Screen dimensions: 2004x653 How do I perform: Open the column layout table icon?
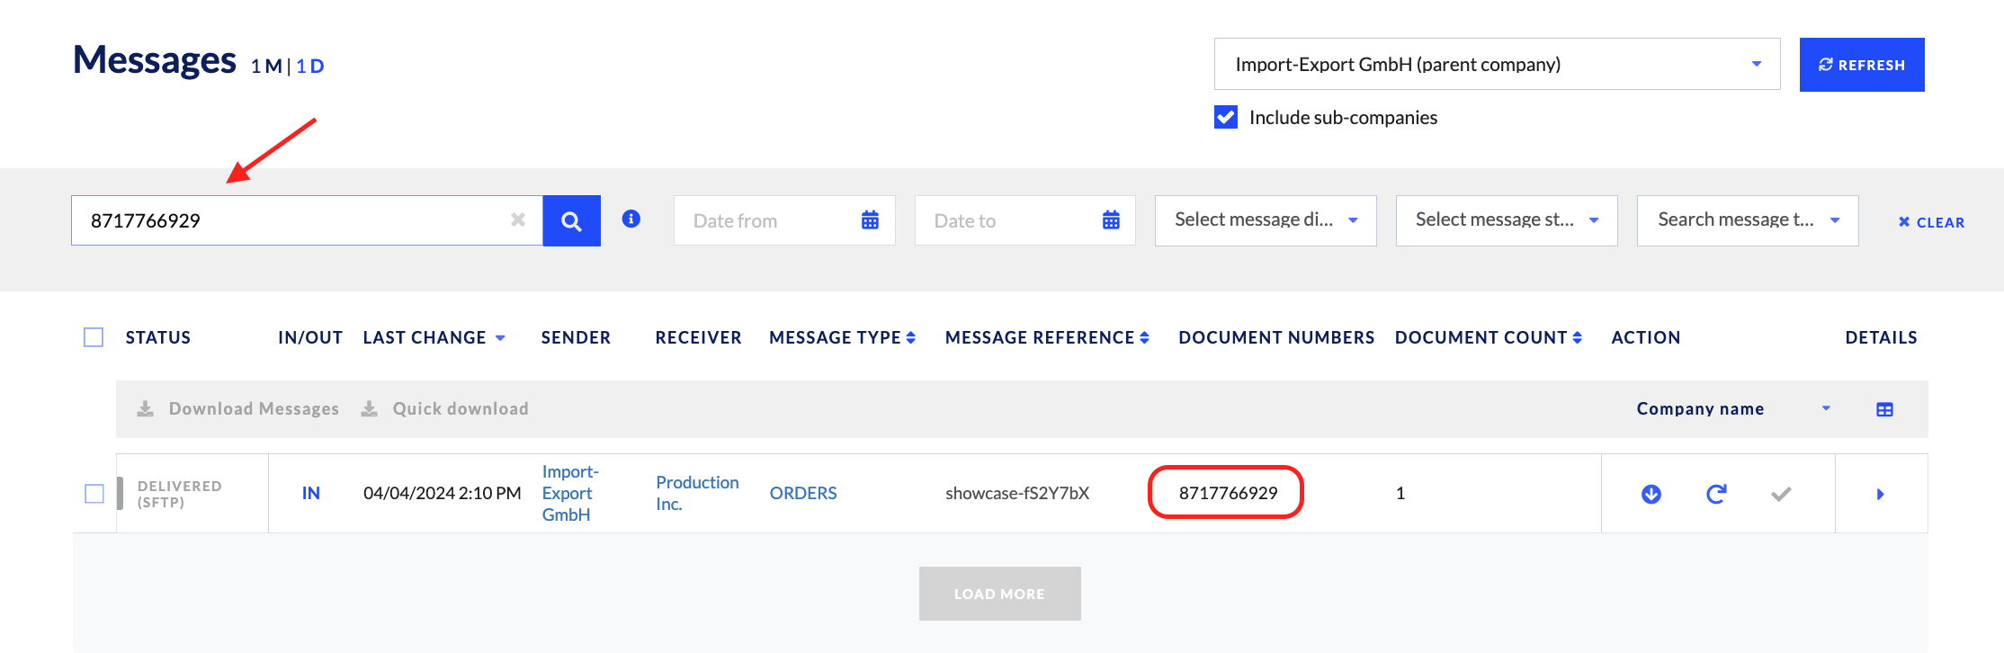click(1885, 409)
